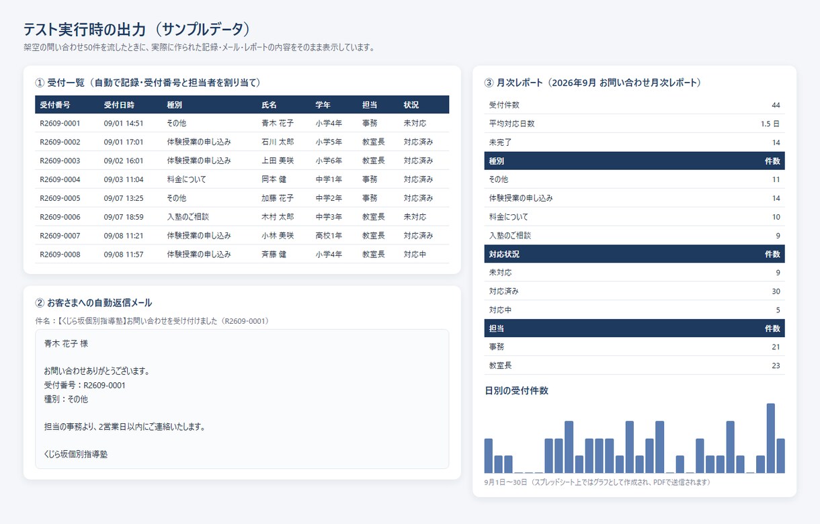
Task: Click the date 09/07 13:25
Action: (x=124, y=198)
